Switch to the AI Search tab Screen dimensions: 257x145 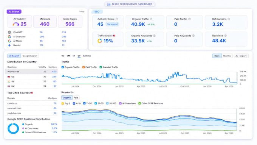point(14,56)
